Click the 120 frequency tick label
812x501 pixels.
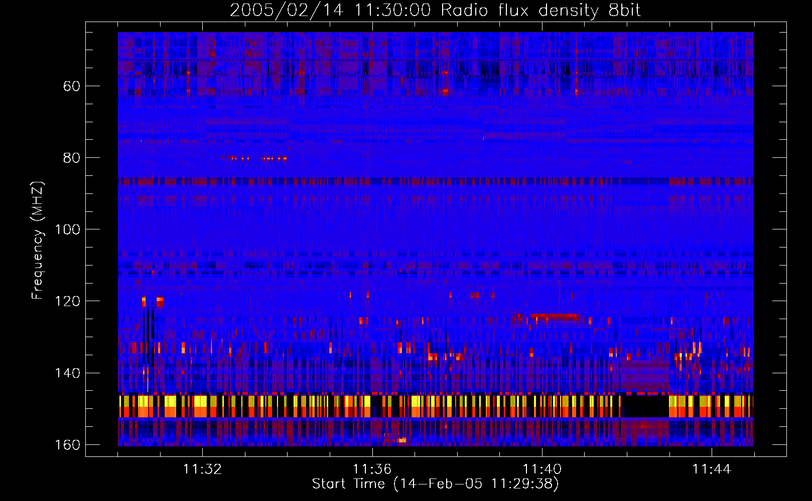click(x=67, y=301)
